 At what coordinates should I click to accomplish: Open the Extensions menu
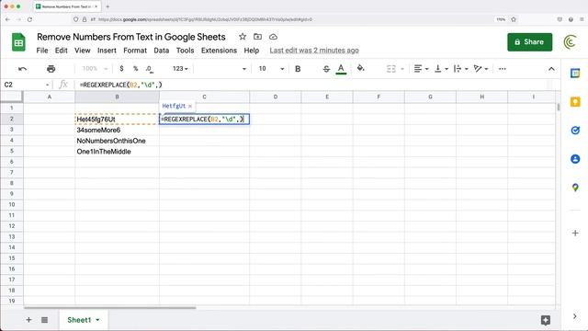(x=219, y=51)
